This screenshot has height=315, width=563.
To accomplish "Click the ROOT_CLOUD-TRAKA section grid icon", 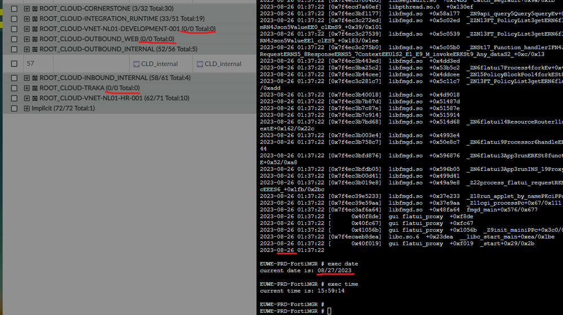I will [x=35, y=88].
